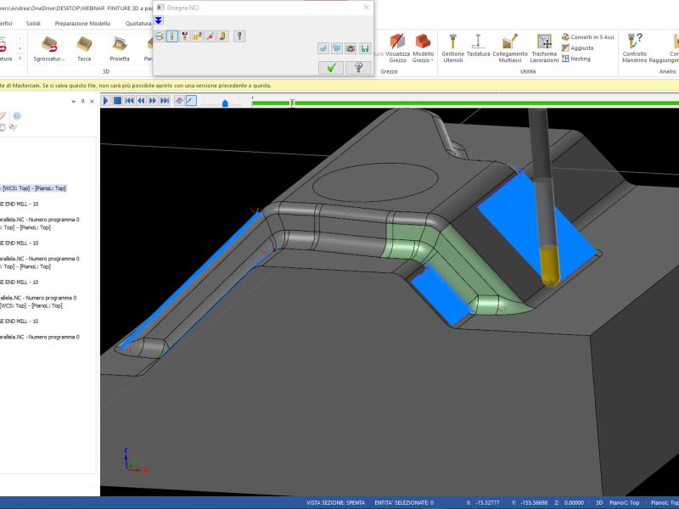Click Collegamento Multiassi icon
679x509 pixels.
click(x=510, y=48)
